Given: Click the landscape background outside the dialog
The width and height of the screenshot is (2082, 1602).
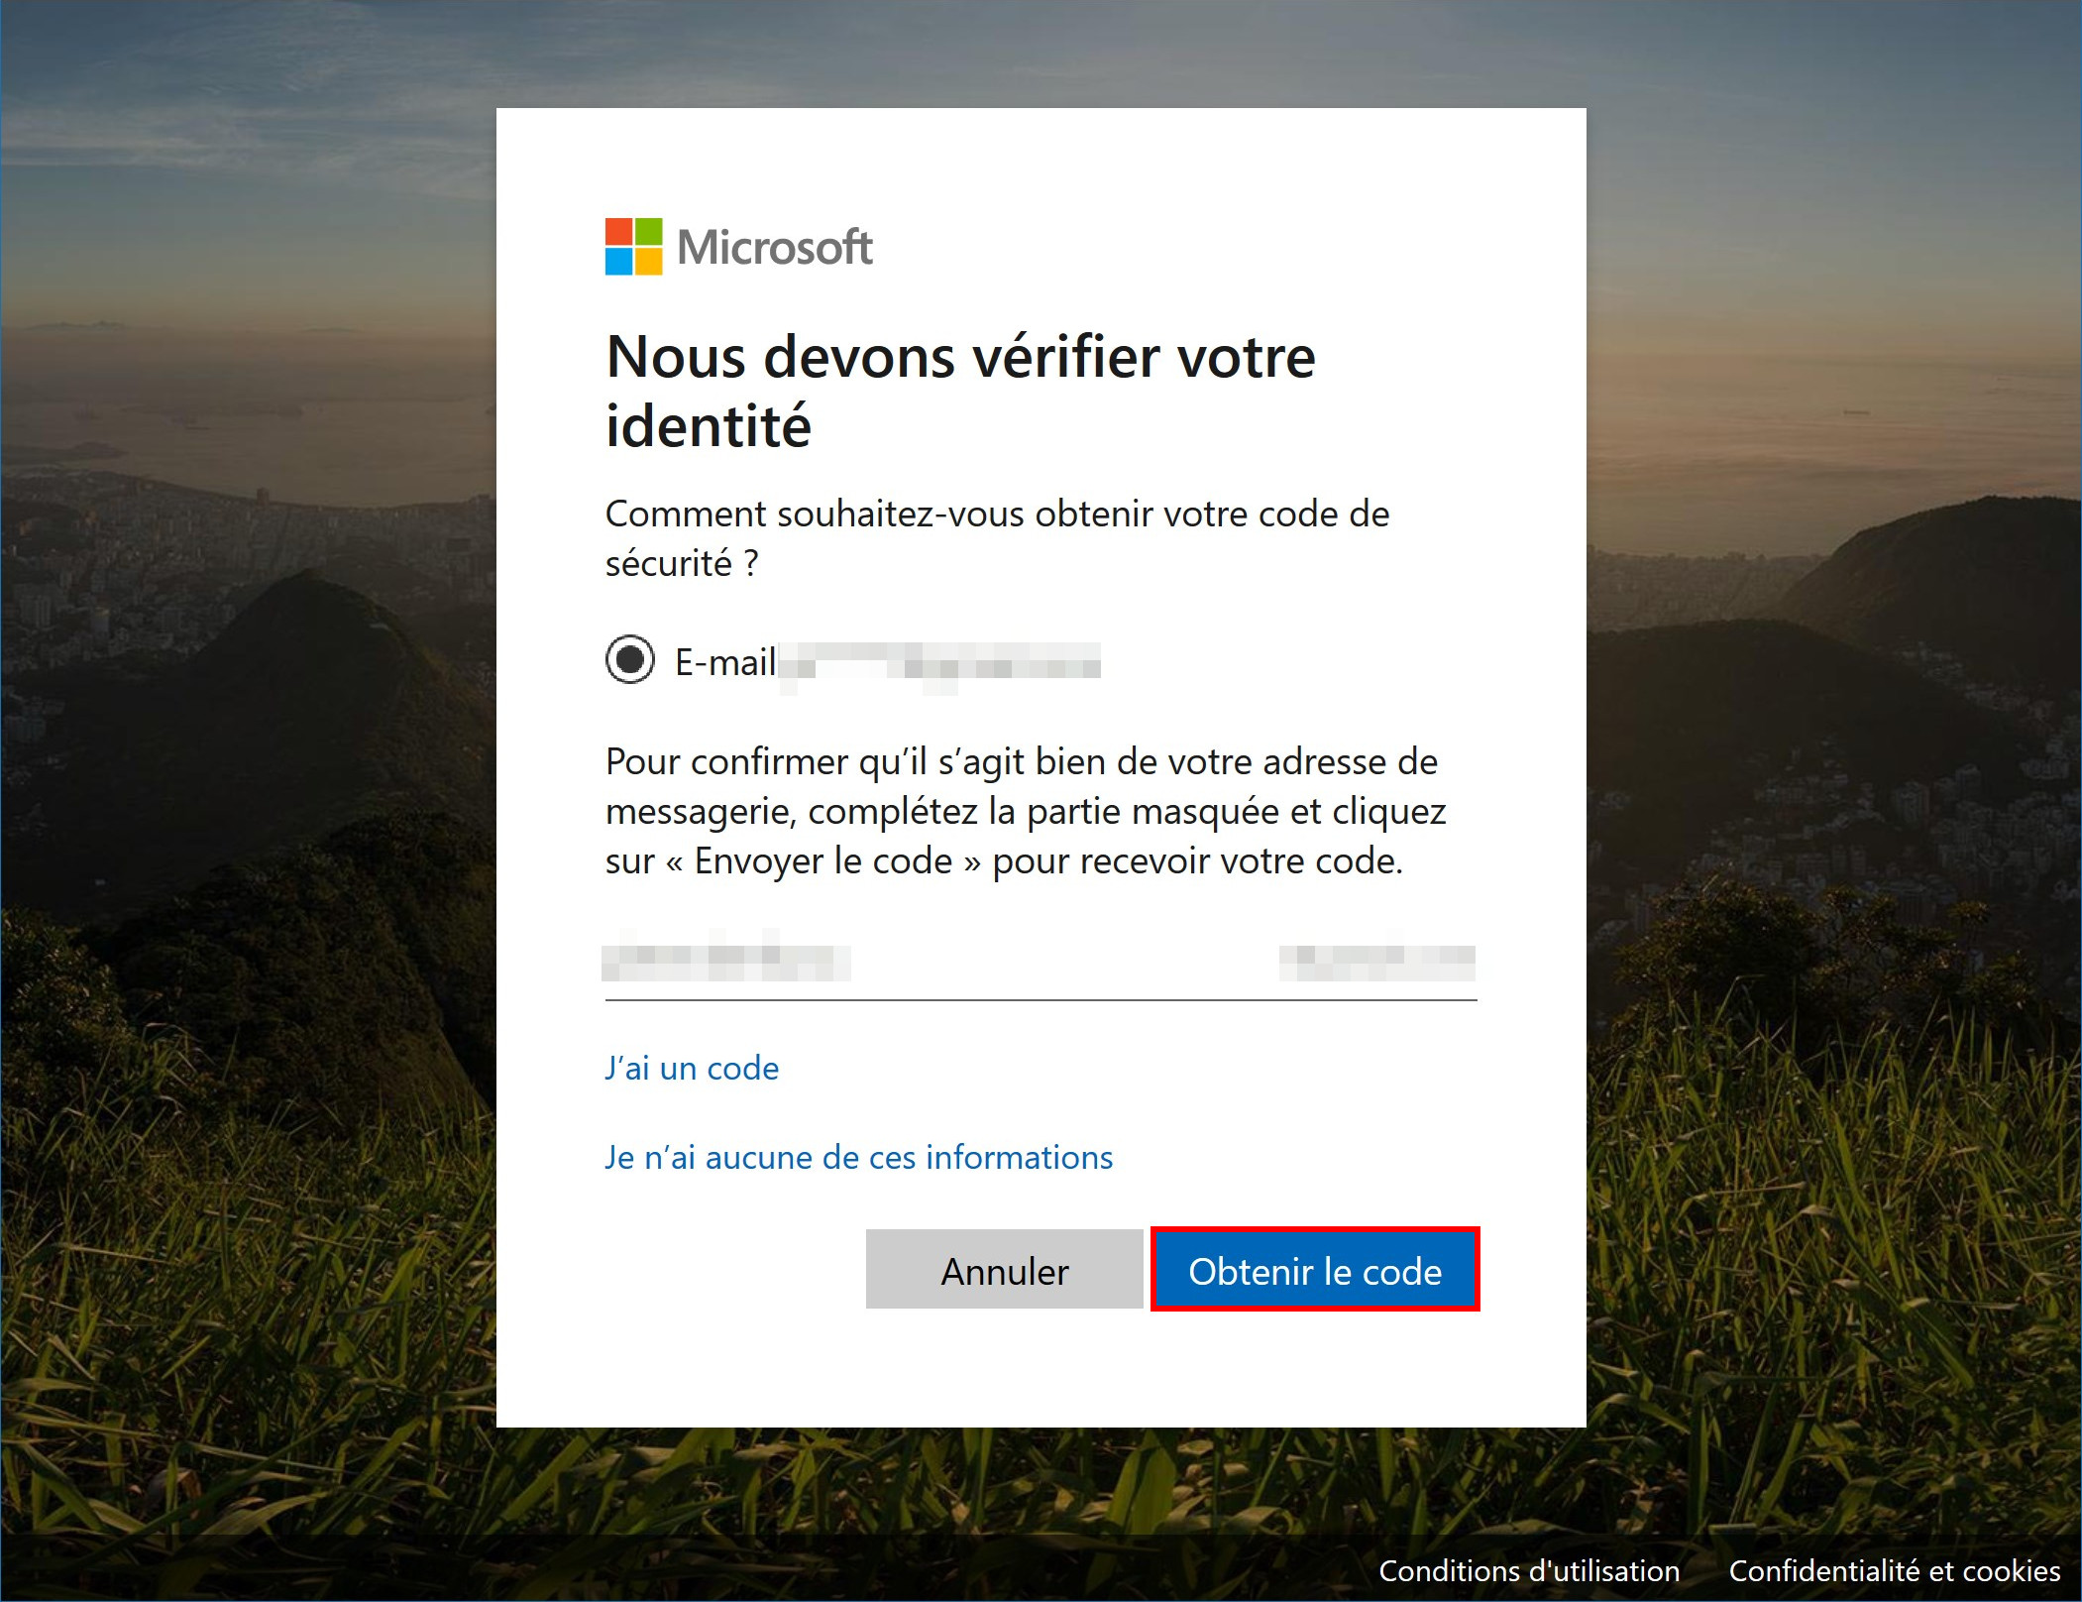Looking at the screenshot, I should 248,793.
